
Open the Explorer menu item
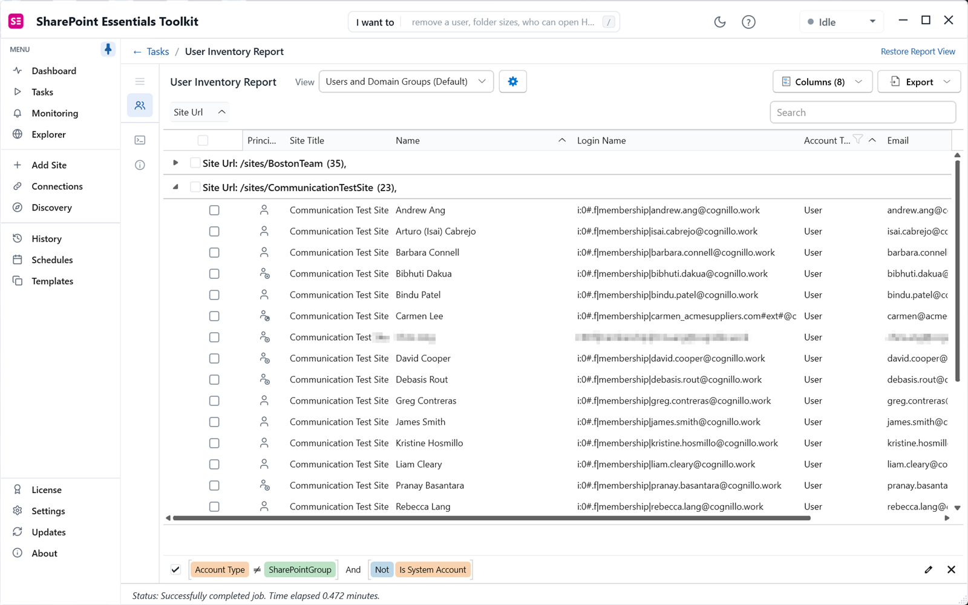48,134
